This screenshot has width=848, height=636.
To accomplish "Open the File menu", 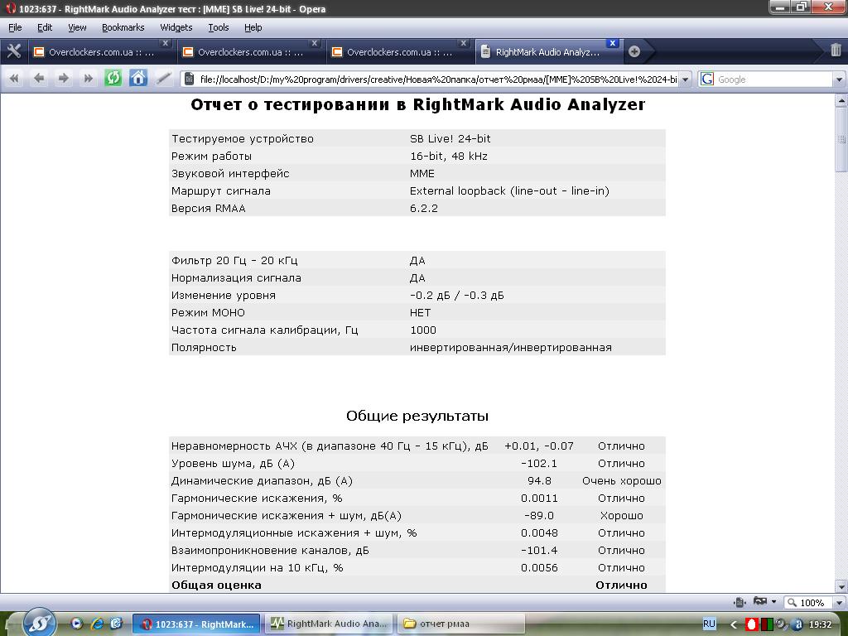I will coord(15,27).
